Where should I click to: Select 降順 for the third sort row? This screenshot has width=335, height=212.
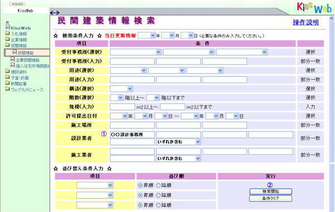(x=158, y=205)
